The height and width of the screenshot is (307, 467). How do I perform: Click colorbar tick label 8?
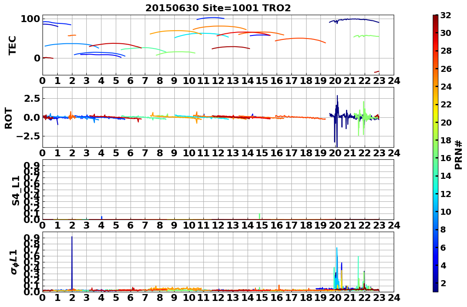pyautogui.click(x=443, y=229)
